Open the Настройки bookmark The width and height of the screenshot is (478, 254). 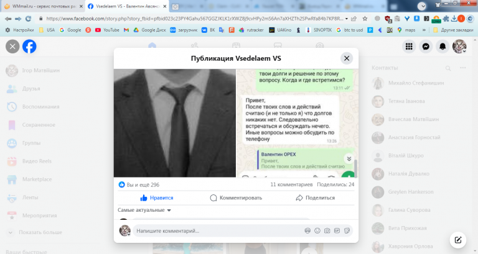pos(19,30)
